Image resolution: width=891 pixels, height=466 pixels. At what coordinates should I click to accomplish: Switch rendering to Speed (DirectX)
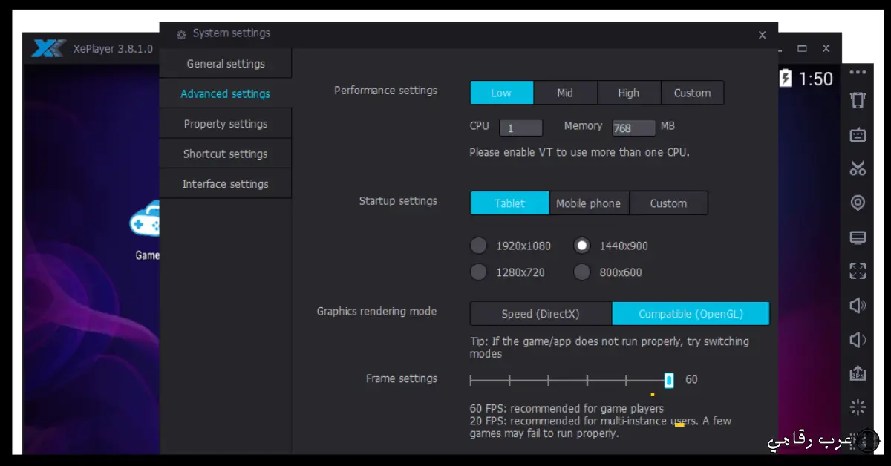tap(541, 314)
